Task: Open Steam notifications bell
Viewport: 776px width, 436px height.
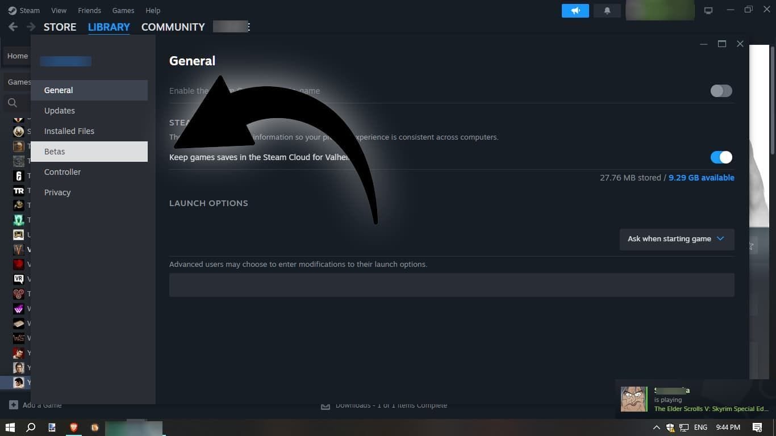Action: tap(607, 10)
